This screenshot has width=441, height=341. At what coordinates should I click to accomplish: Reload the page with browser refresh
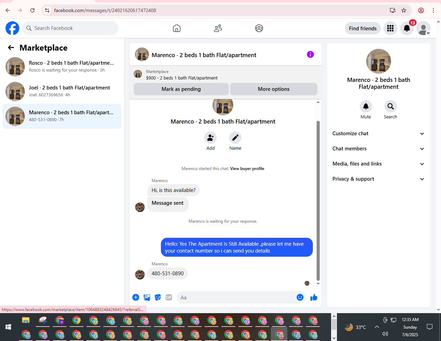[32, 10]
